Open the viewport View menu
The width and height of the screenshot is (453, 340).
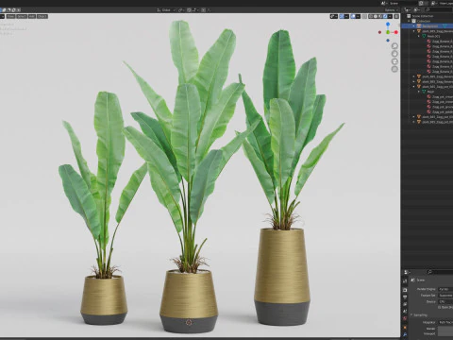10,16
